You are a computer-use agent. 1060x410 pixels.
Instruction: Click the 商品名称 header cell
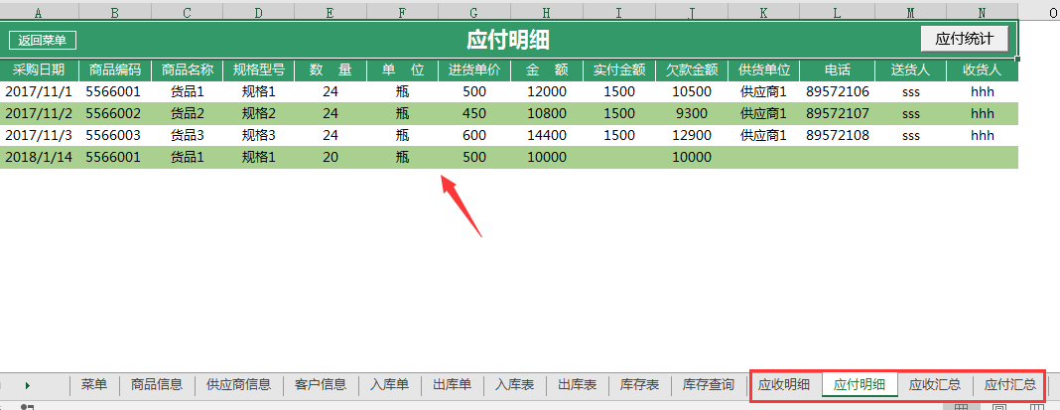tap(187, 69)
